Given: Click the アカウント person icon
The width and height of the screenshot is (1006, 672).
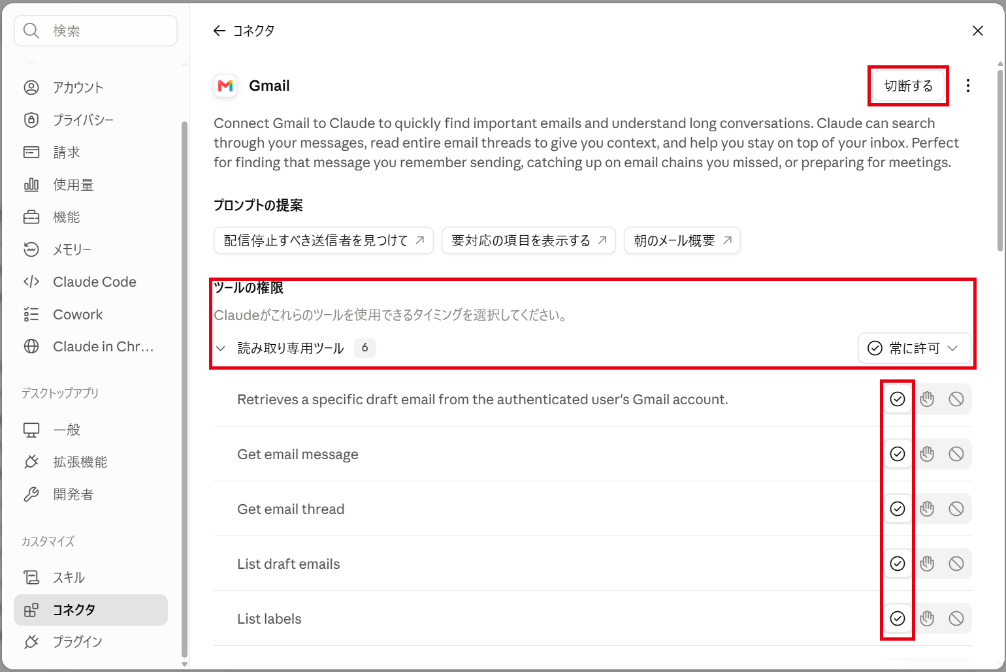Looking at the screenshot, I should (31, 88).
